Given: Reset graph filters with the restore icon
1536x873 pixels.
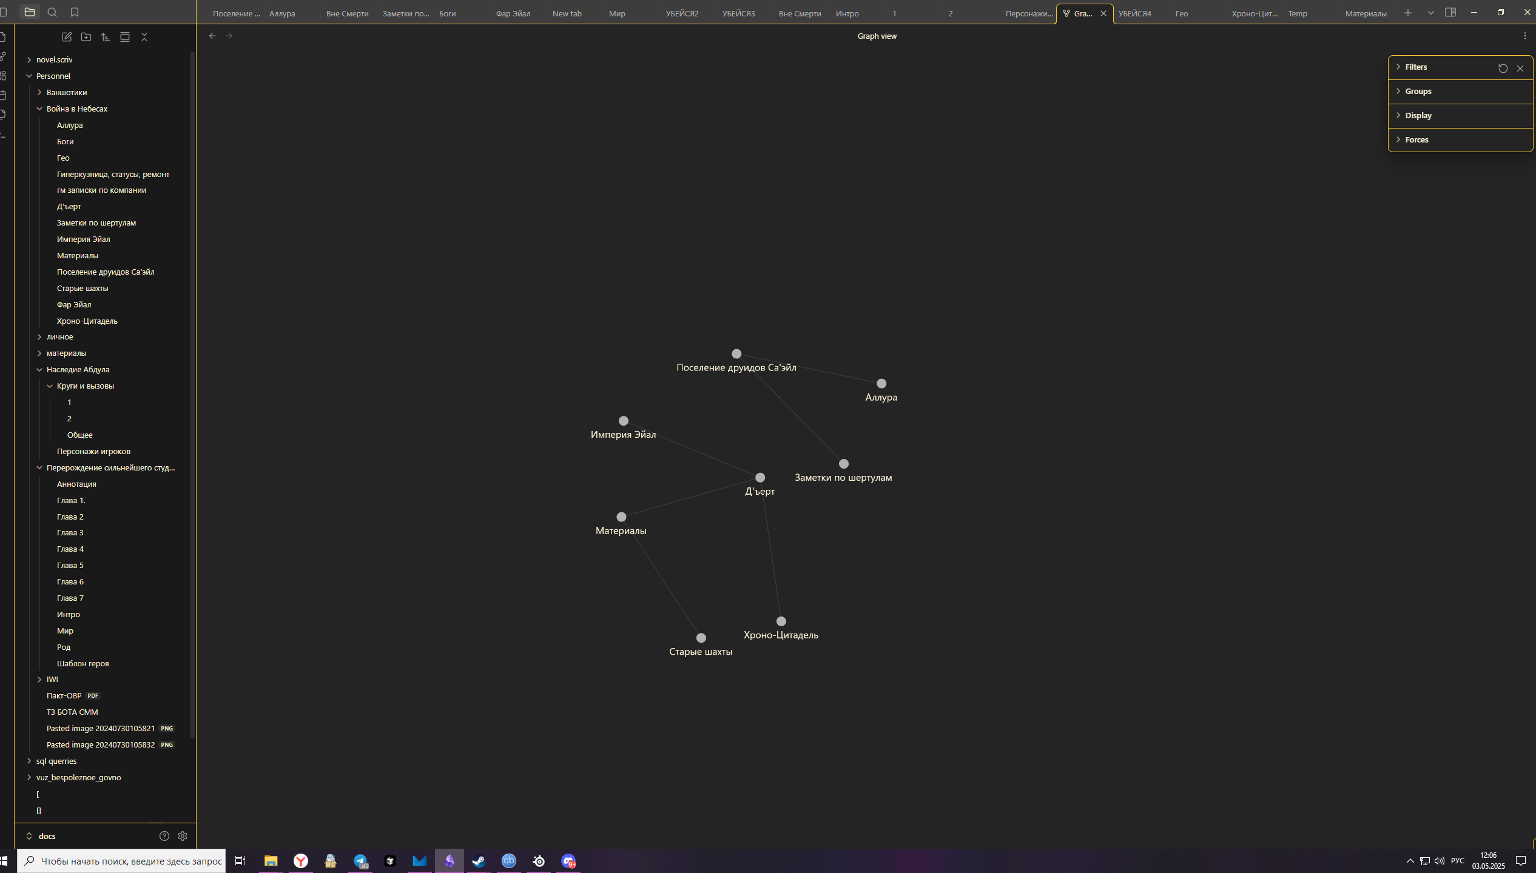Looking at the screenshot, I should [1503, 69].
